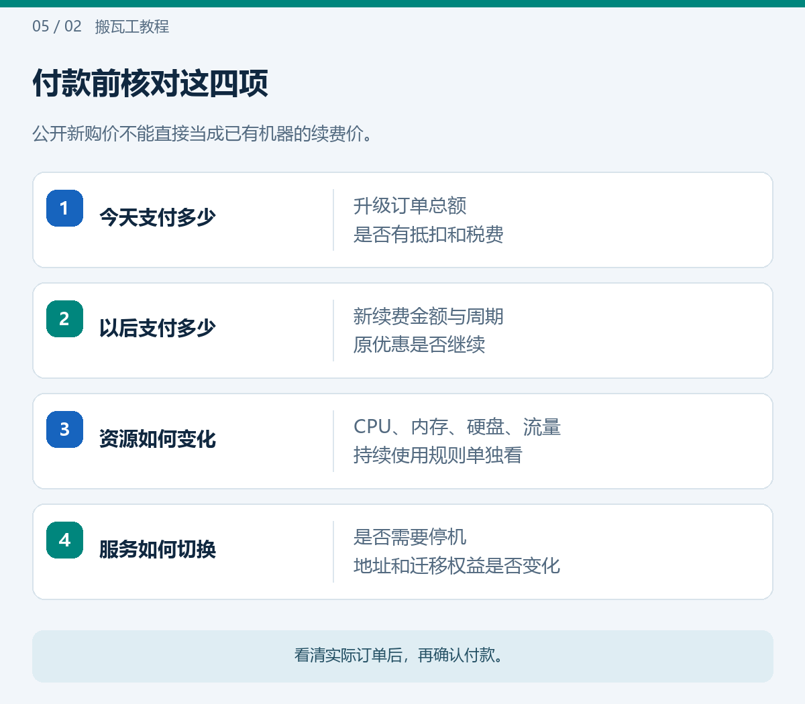
Task: Click the text 新续费金额与周期
Action: (x=429, y=316)
